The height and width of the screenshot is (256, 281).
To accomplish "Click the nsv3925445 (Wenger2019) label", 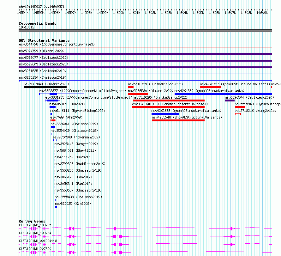I will [76, 144].
